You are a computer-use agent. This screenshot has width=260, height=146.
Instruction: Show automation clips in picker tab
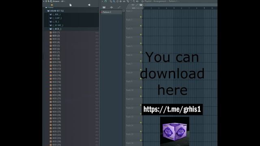pos(119,7)
